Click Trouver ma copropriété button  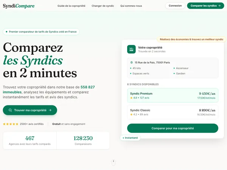(x=30, y=110)
